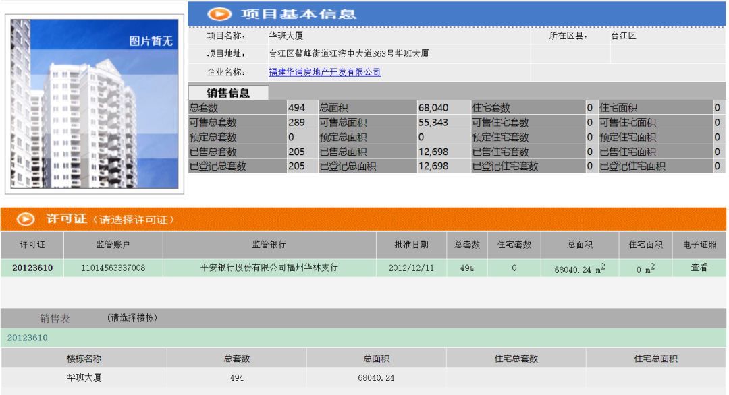Click the 监管银行 column header

point(269,245)
